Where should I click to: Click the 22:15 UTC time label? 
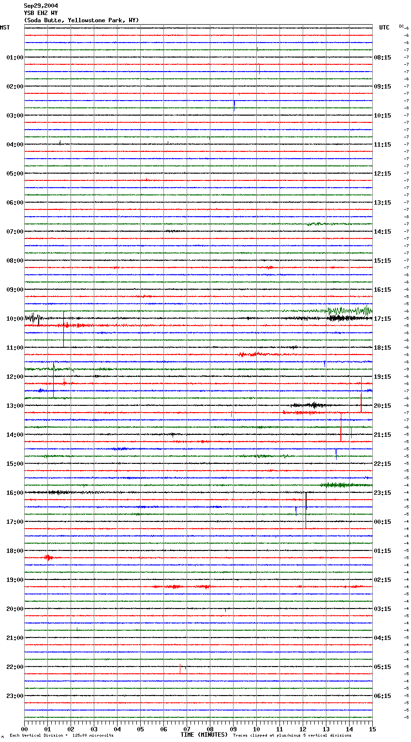tap(382, 464)
